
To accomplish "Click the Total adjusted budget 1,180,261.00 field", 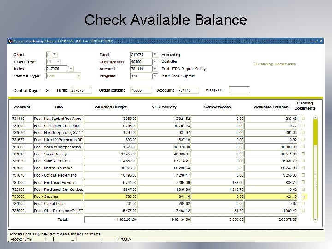I will click(x=111, y=219).
